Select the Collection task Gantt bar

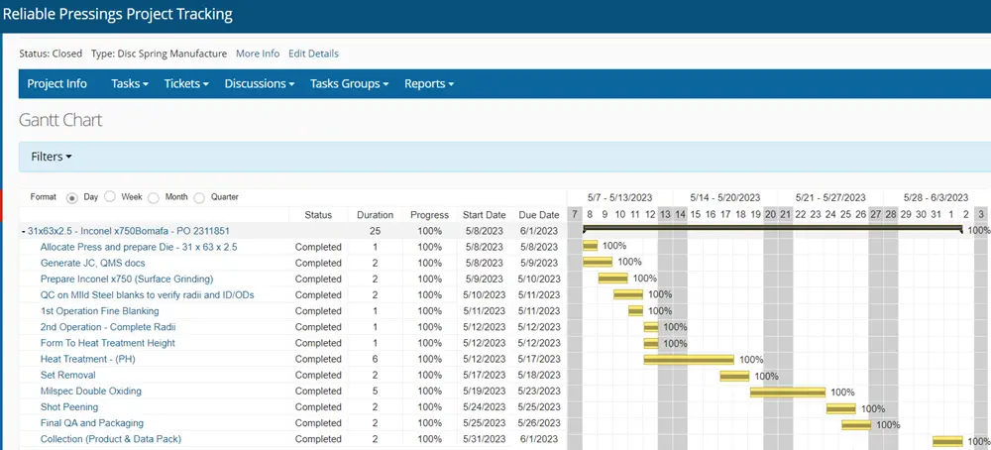(x=947, y=440)
